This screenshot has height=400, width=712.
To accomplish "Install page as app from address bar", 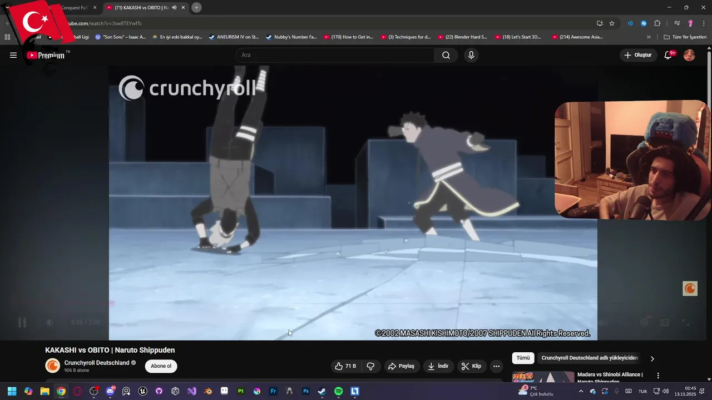I will pos(600,23).
